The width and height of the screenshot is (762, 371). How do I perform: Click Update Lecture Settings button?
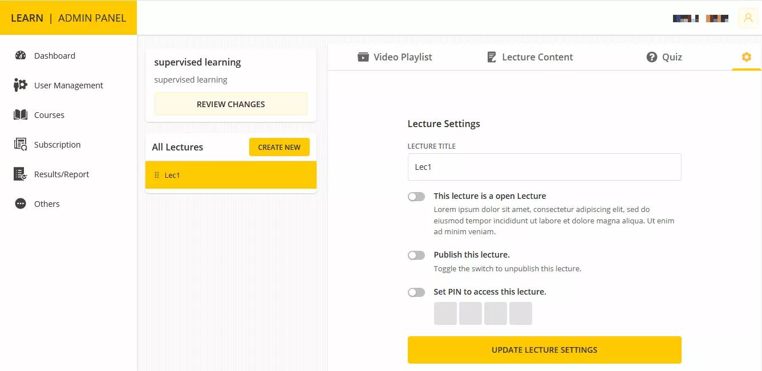(x=544, y=350)
